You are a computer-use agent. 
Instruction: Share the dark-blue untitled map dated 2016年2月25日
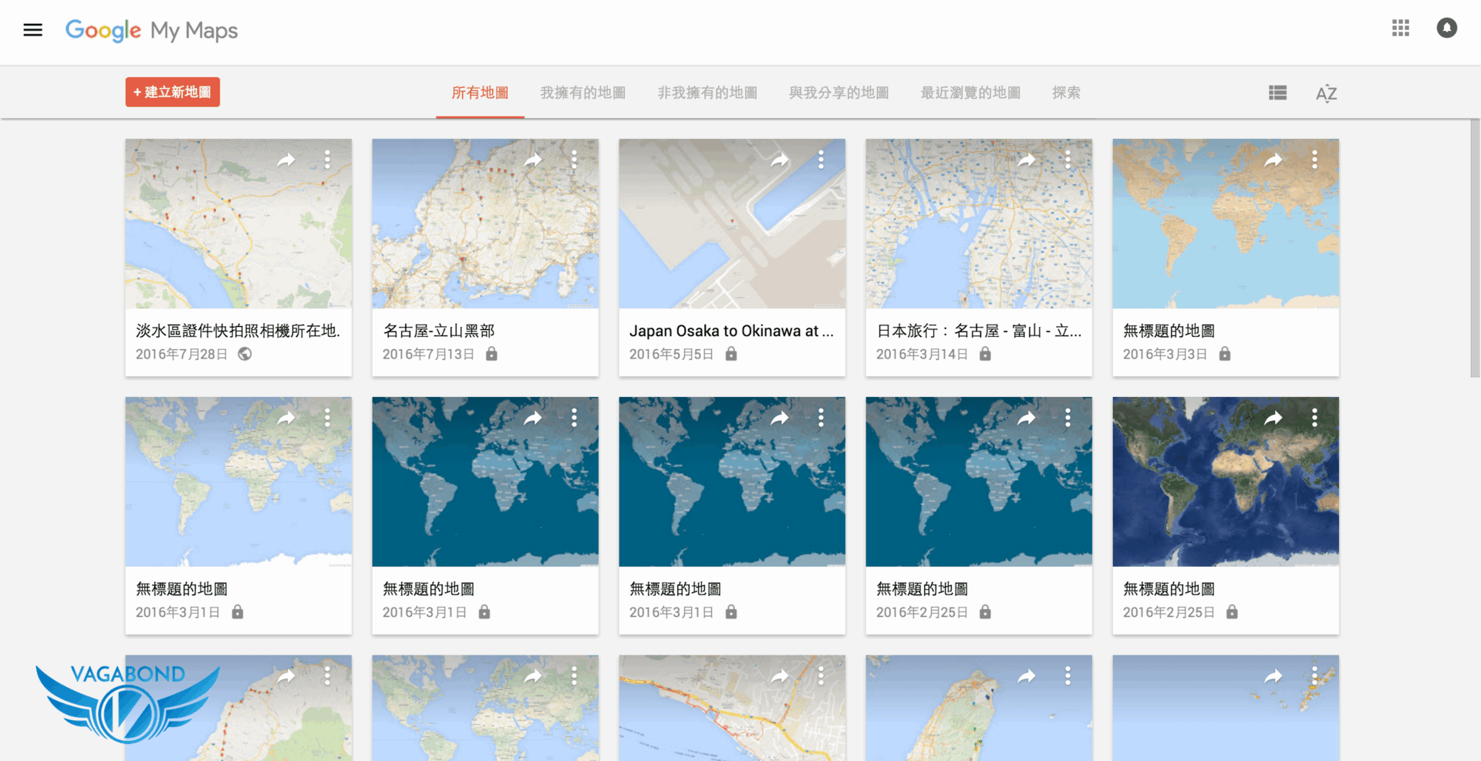point(1027,418)
